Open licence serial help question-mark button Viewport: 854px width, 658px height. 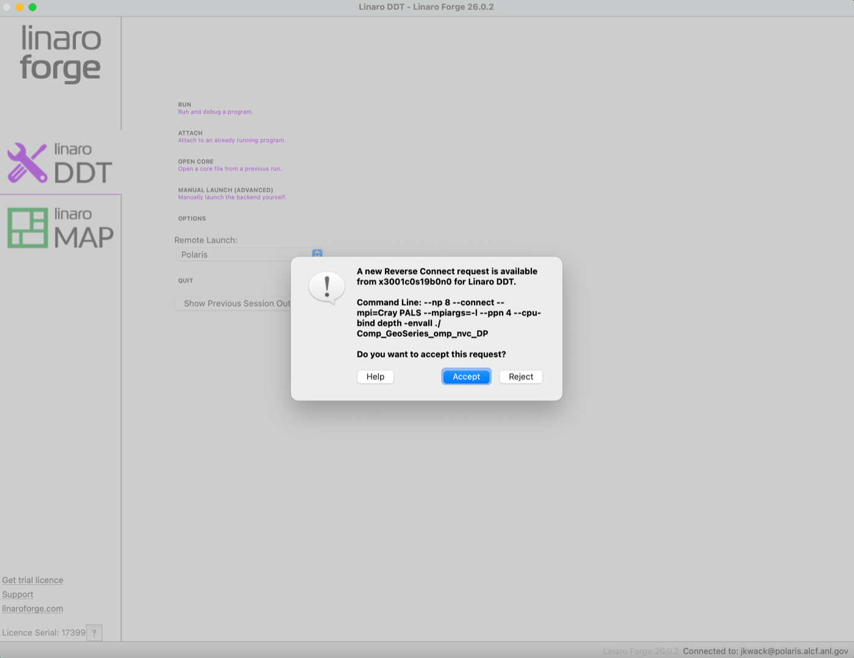[94, 632]
